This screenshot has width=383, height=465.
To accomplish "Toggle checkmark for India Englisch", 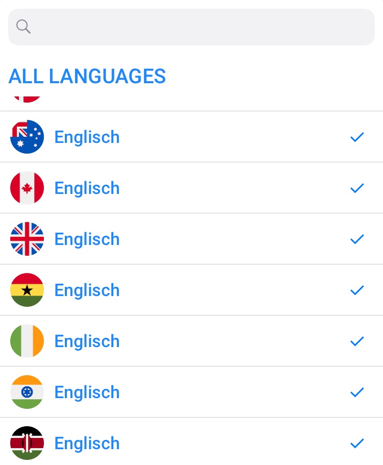I will [x=357, y=392].
